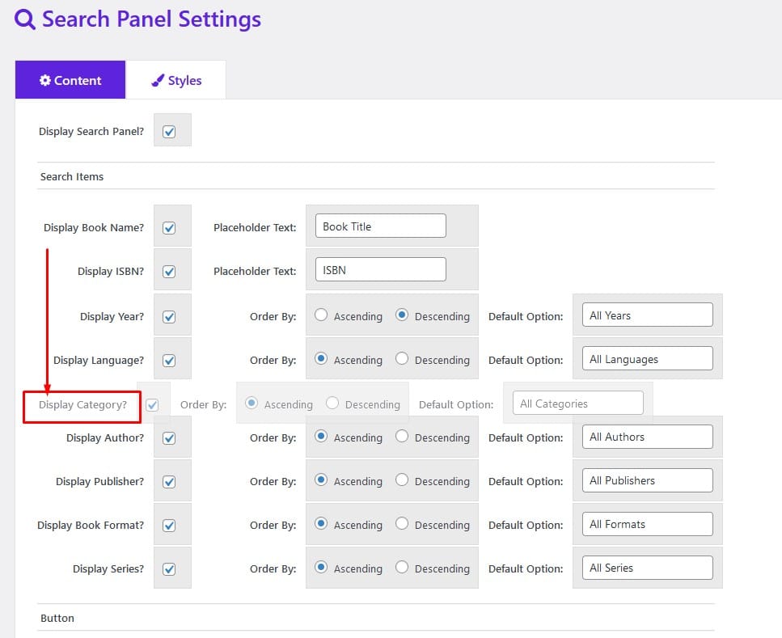The width and height of the screenshot is (782, 638).
Task: Click the All Publishers default option field
Action: [647, 480]
